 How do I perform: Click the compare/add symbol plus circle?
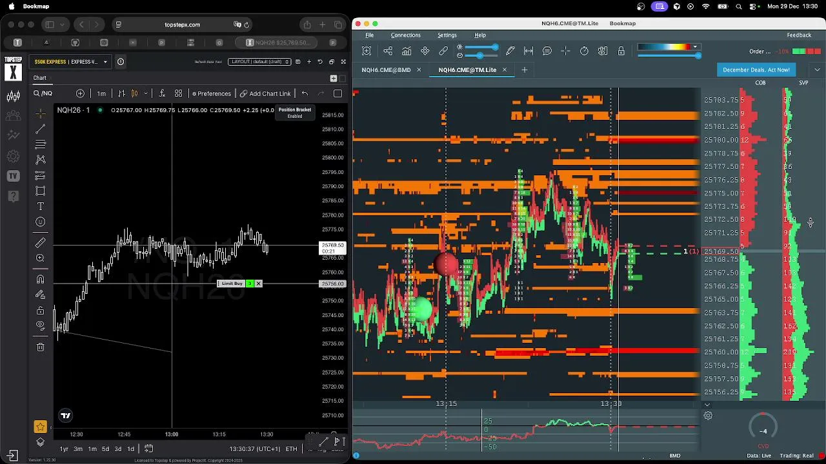80,93
